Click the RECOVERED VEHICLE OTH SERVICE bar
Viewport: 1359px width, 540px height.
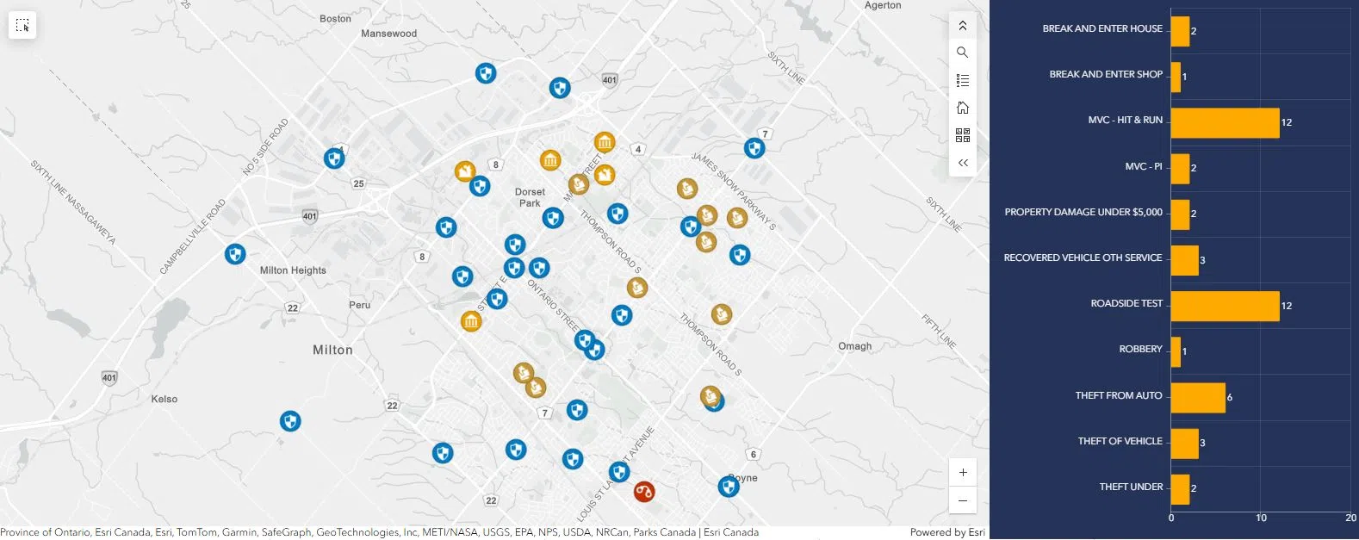coord(1184,260)
